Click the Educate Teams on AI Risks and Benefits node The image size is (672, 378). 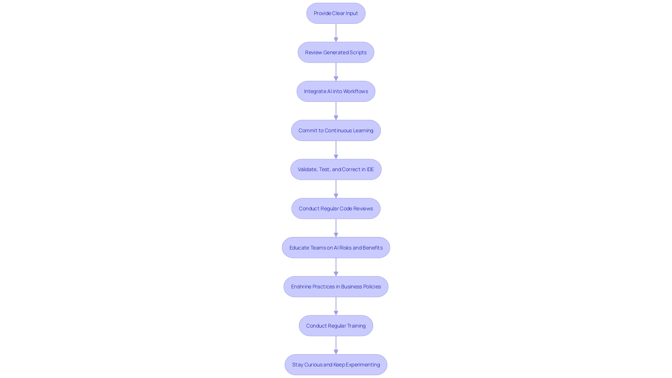click(x=336, y=247)
